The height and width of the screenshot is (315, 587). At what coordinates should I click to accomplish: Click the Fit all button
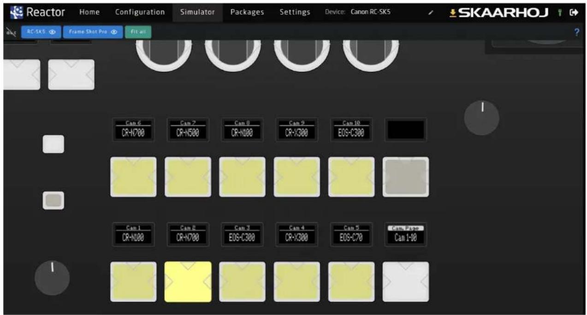click(138, 32)
